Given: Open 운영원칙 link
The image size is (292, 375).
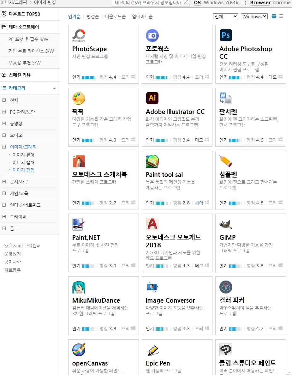Looking at the screenshot, I should pyautogui.click(x=12, y=254).
